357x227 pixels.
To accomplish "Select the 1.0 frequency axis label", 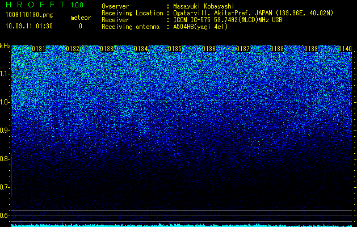I will coord(4,102).
